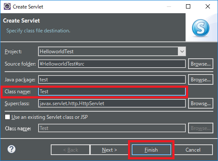The height and width of the screenshot is (161, 218).
Task: Expand the Project dropdown arrow
Action: point(182,52)
